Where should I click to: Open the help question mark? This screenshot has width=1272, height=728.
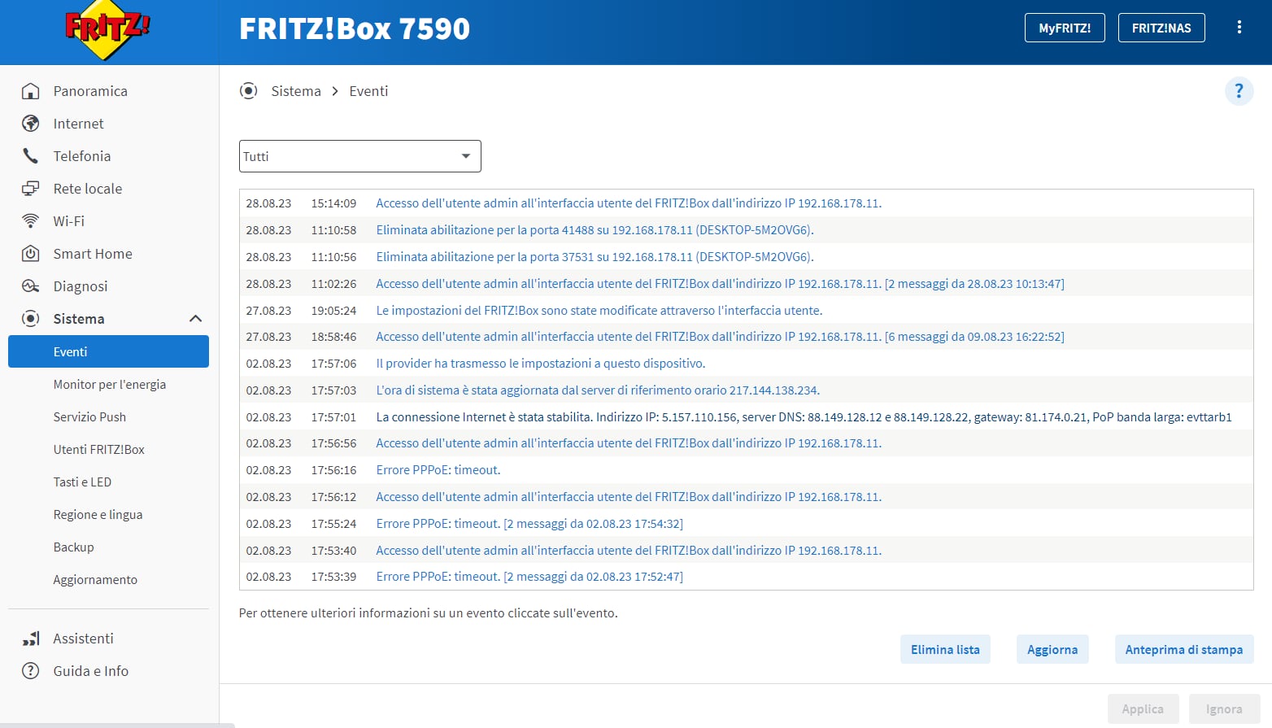pyautogui.click(x=1239, y=90)
